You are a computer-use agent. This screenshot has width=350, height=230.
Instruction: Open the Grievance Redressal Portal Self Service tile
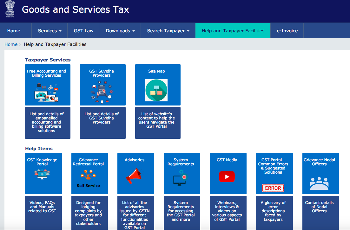(89, 173)
